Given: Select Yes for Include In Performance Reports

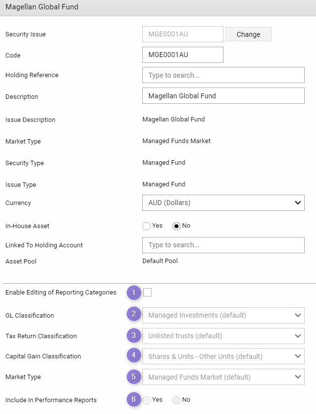Looking at the screenshot, I should click(x=146, y=400).
